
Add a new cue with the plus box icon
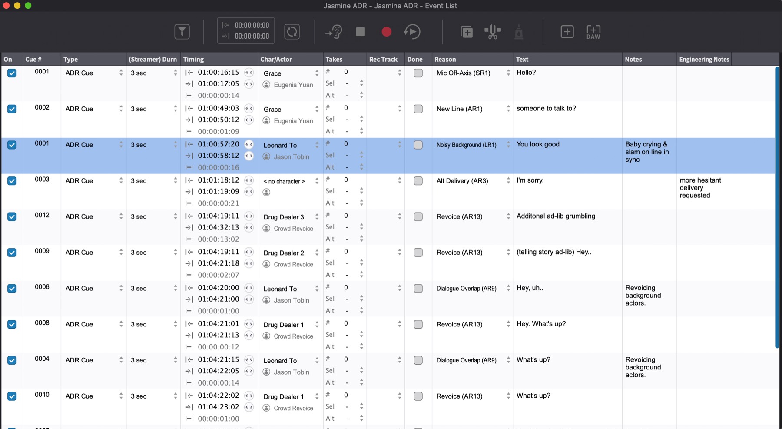point(567,31)
